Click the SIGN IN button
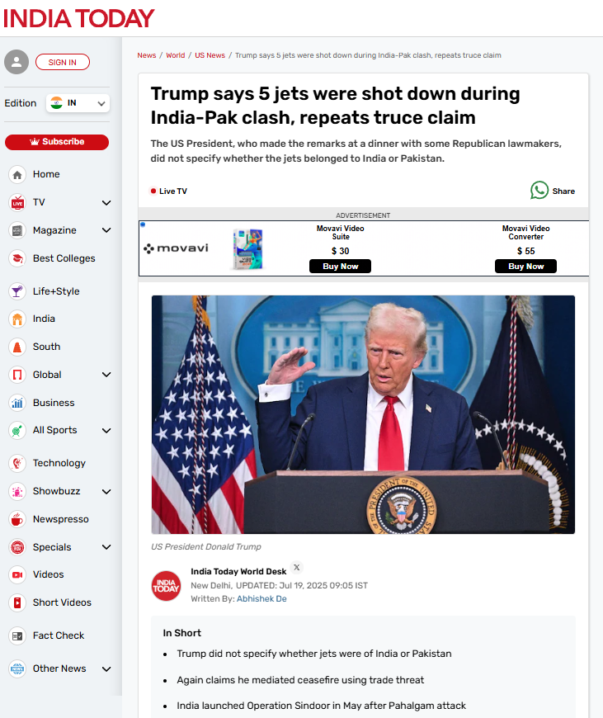This screenshot has width=603, height=718. [62, 62]
